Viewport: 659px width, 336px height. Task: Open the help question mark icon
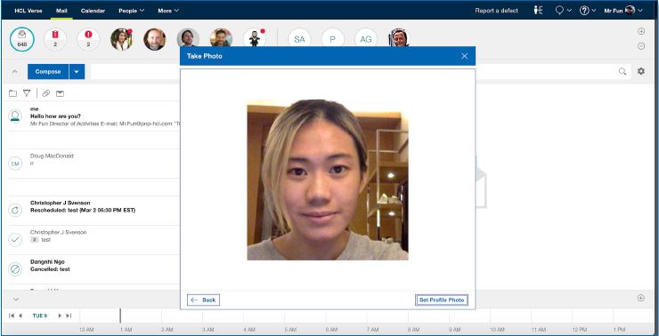(584, 11)
